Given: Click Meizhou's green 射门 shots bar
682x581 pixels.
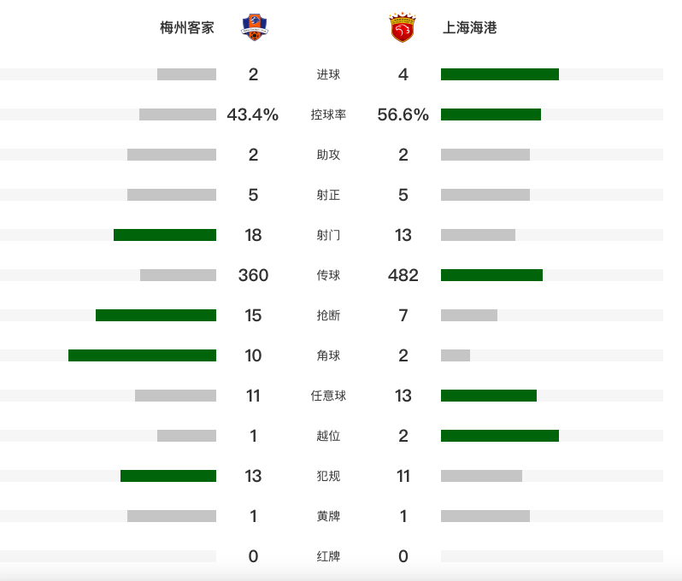Looking at the screenshot, I should coord(165,235).
